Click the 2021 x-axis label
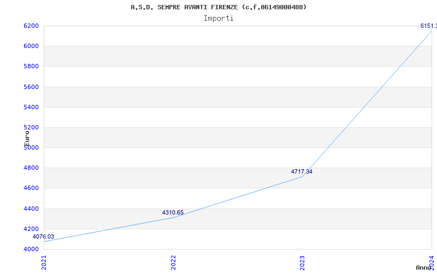 coord(44,263)
